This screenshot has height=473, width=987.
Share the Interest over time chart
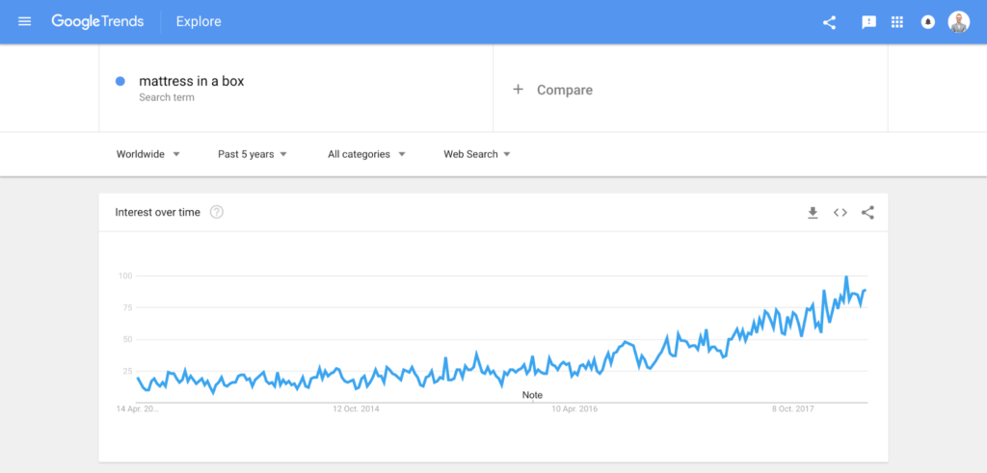point(867,212)
